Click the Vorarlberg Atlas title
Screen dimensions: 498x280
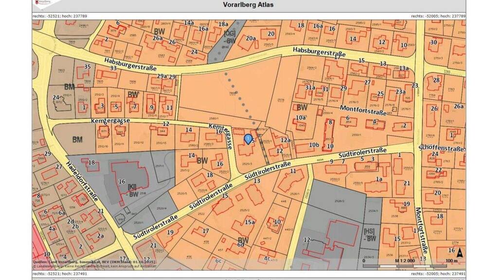(x=249, y=5)
